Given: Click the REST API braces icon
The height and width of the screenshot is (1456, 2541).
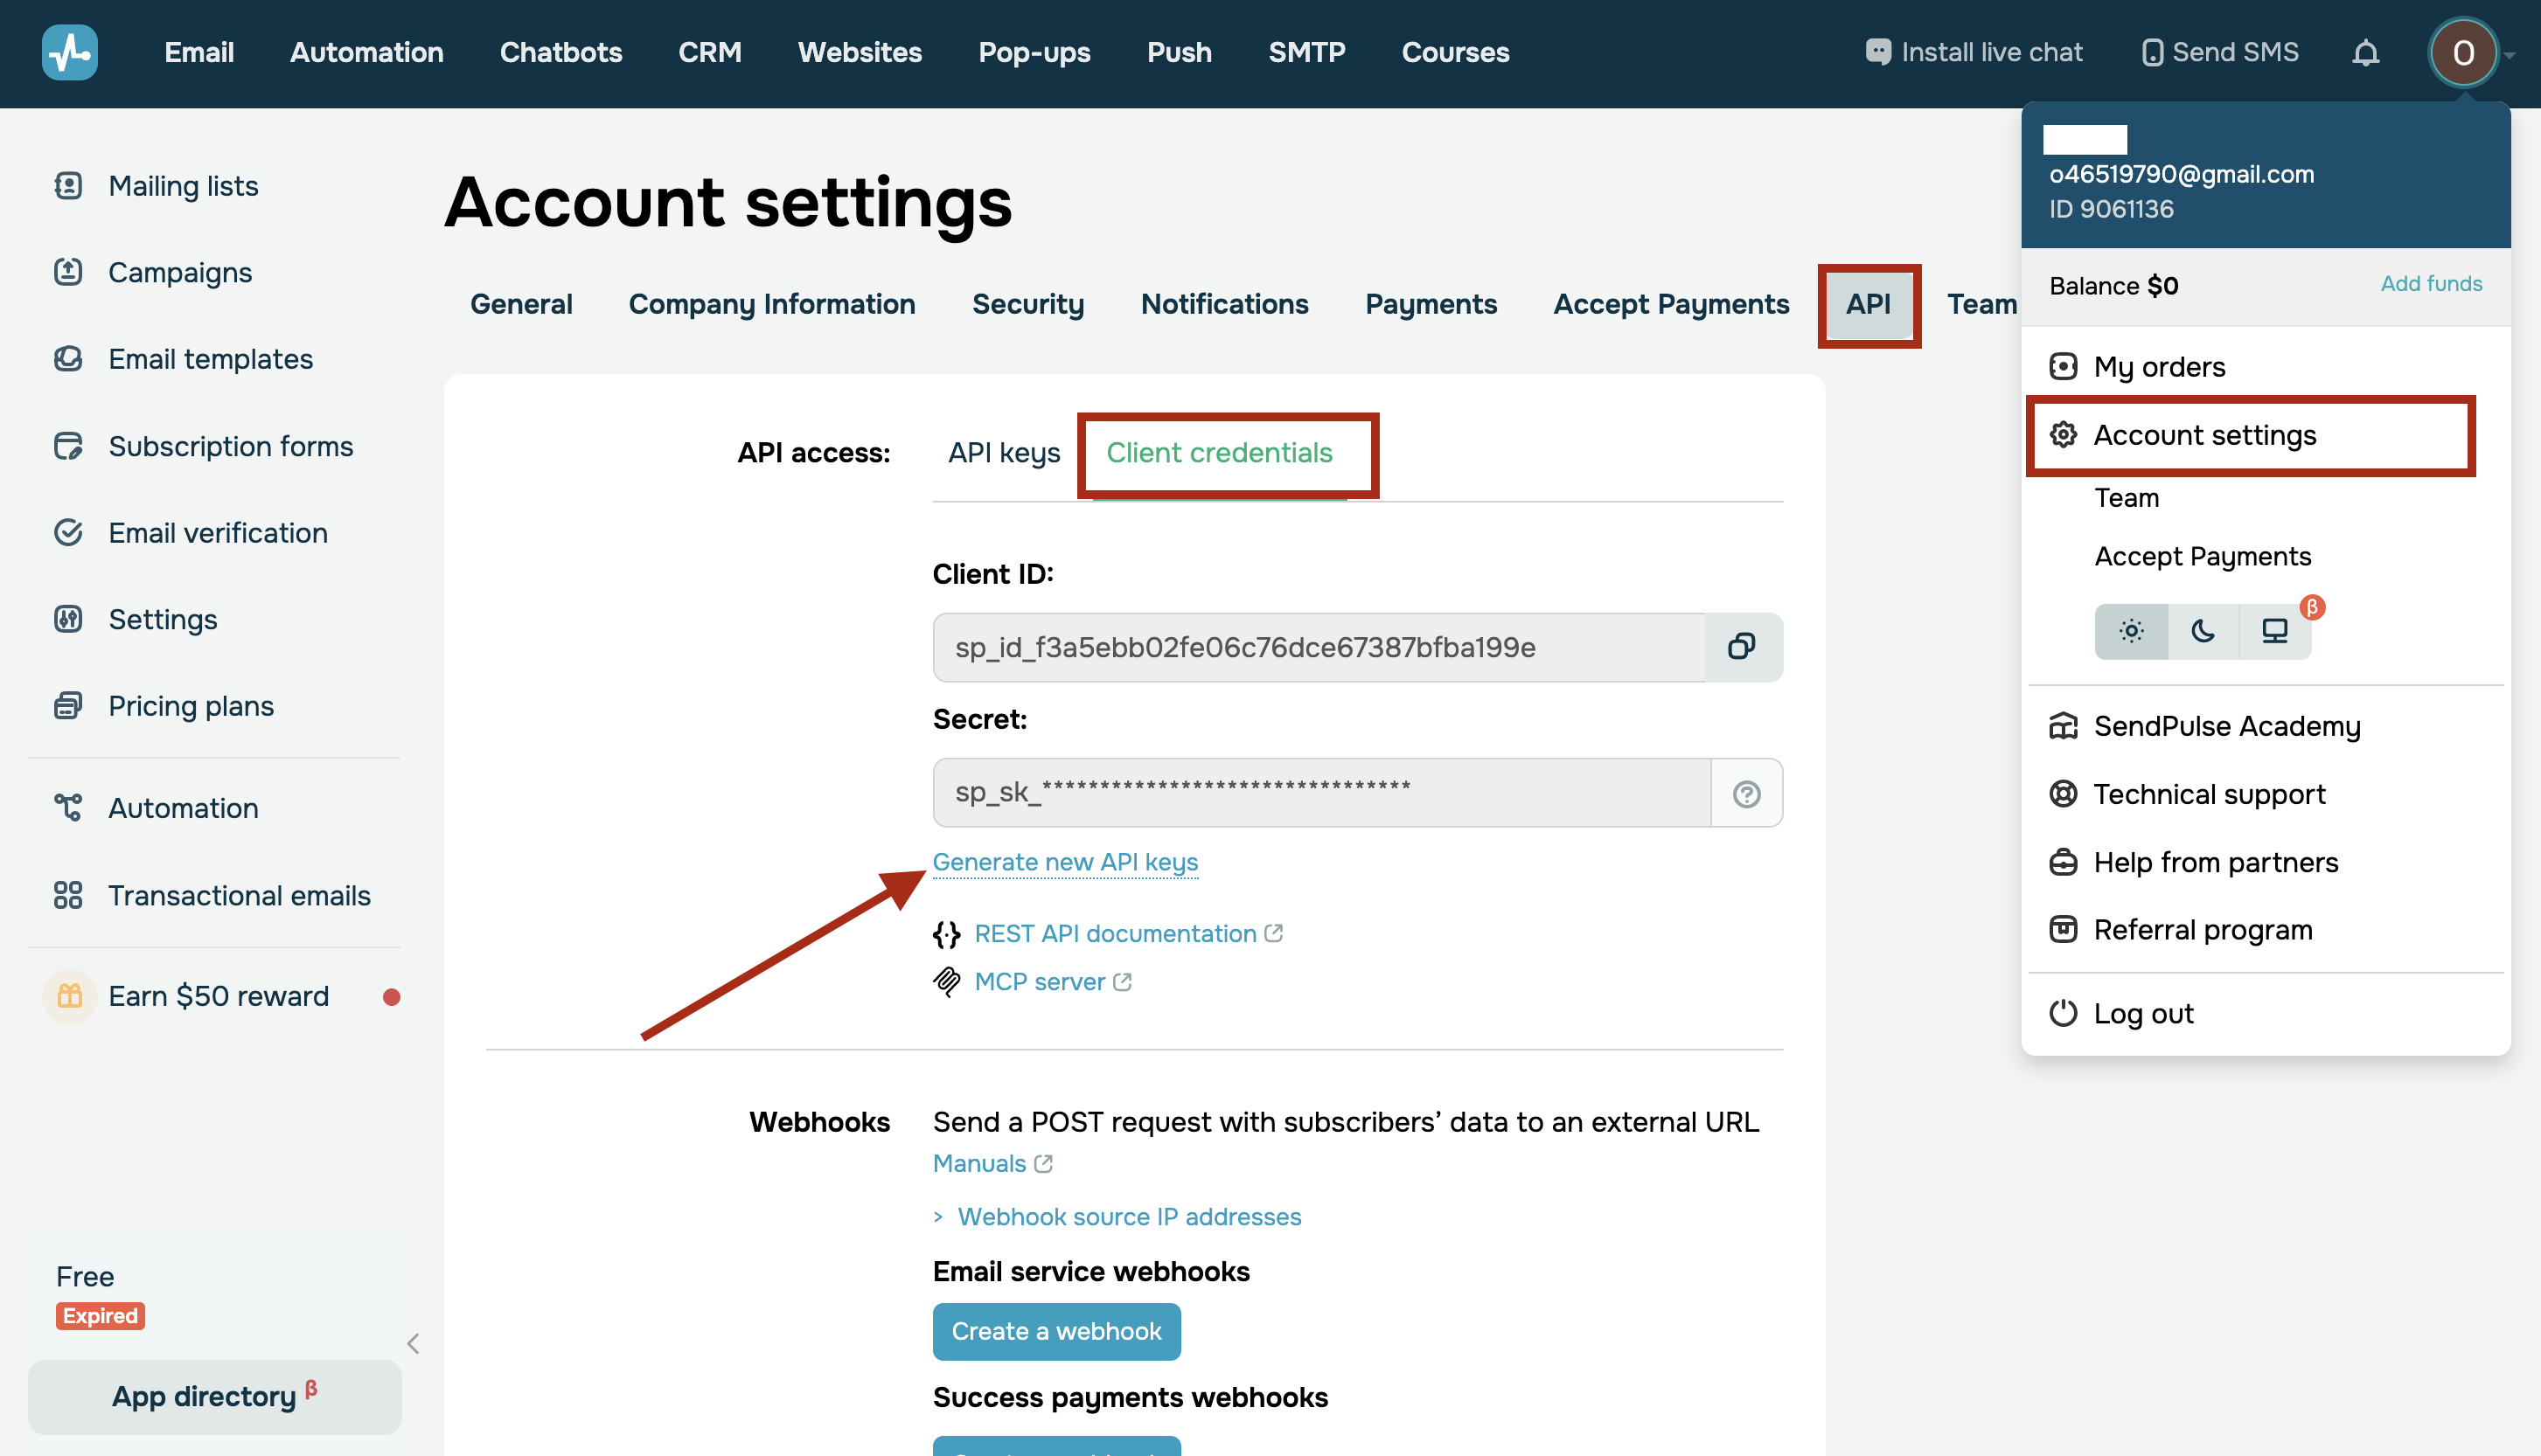Looking at the screenshot, I should click(x=946, y=934).
